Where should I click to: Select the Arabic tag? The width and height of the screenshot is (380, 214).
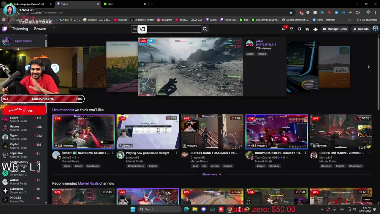click(x=262, y=54)
